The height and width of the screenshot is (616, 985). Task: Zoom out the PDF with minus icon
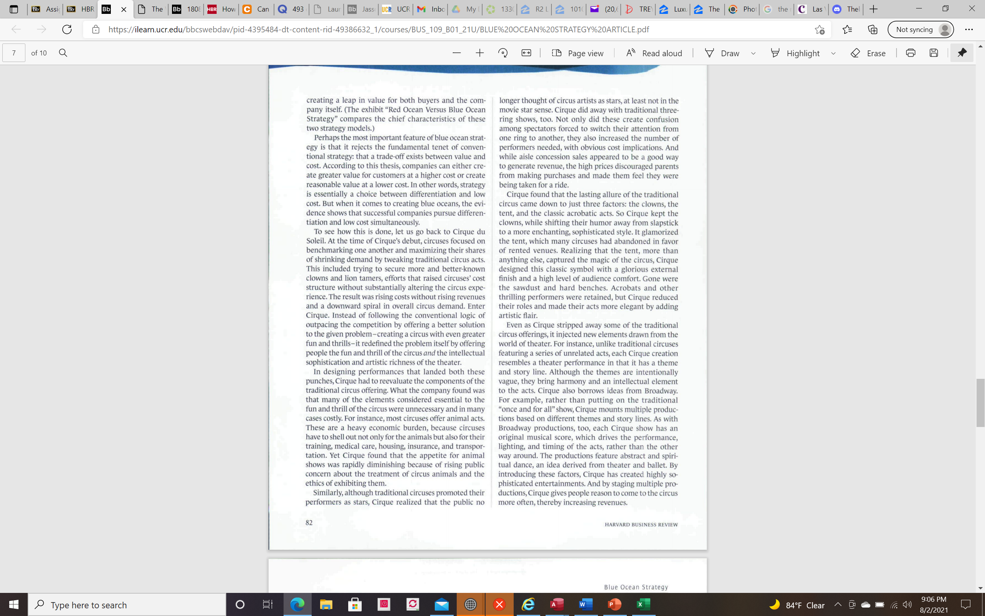457,53
